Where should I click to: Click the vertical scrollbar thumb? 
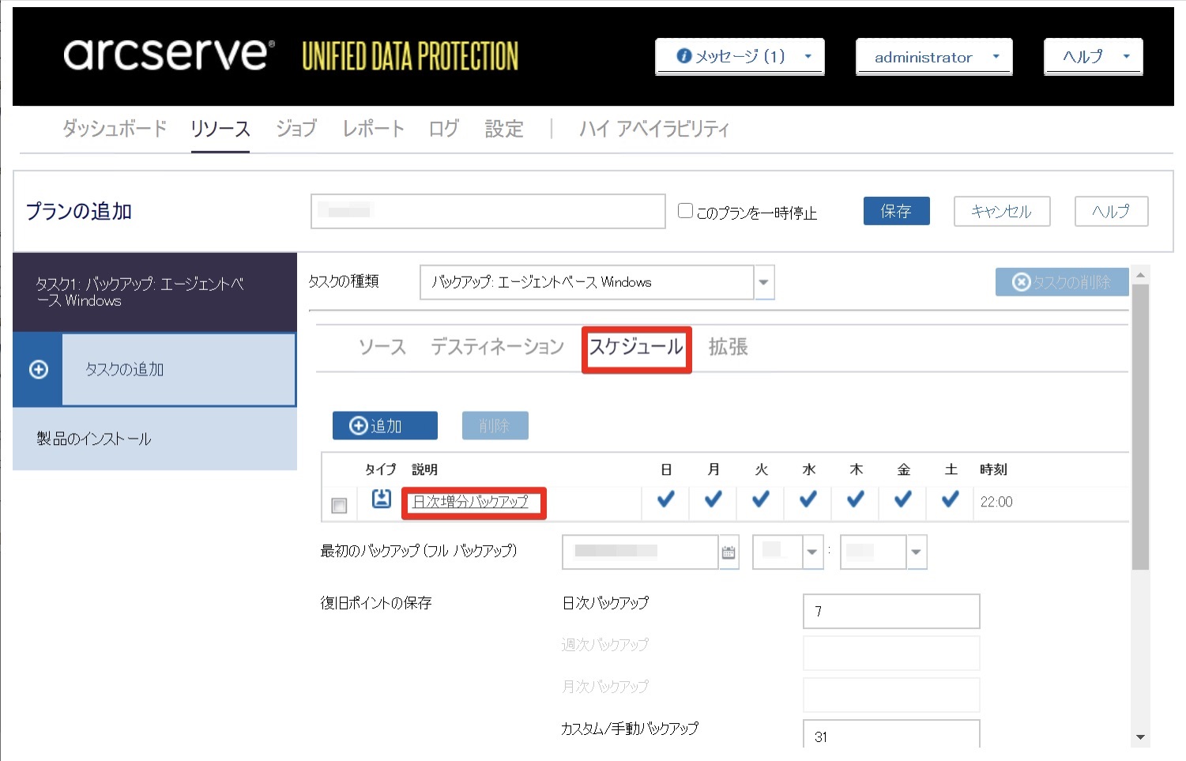tap(1140, 427)
